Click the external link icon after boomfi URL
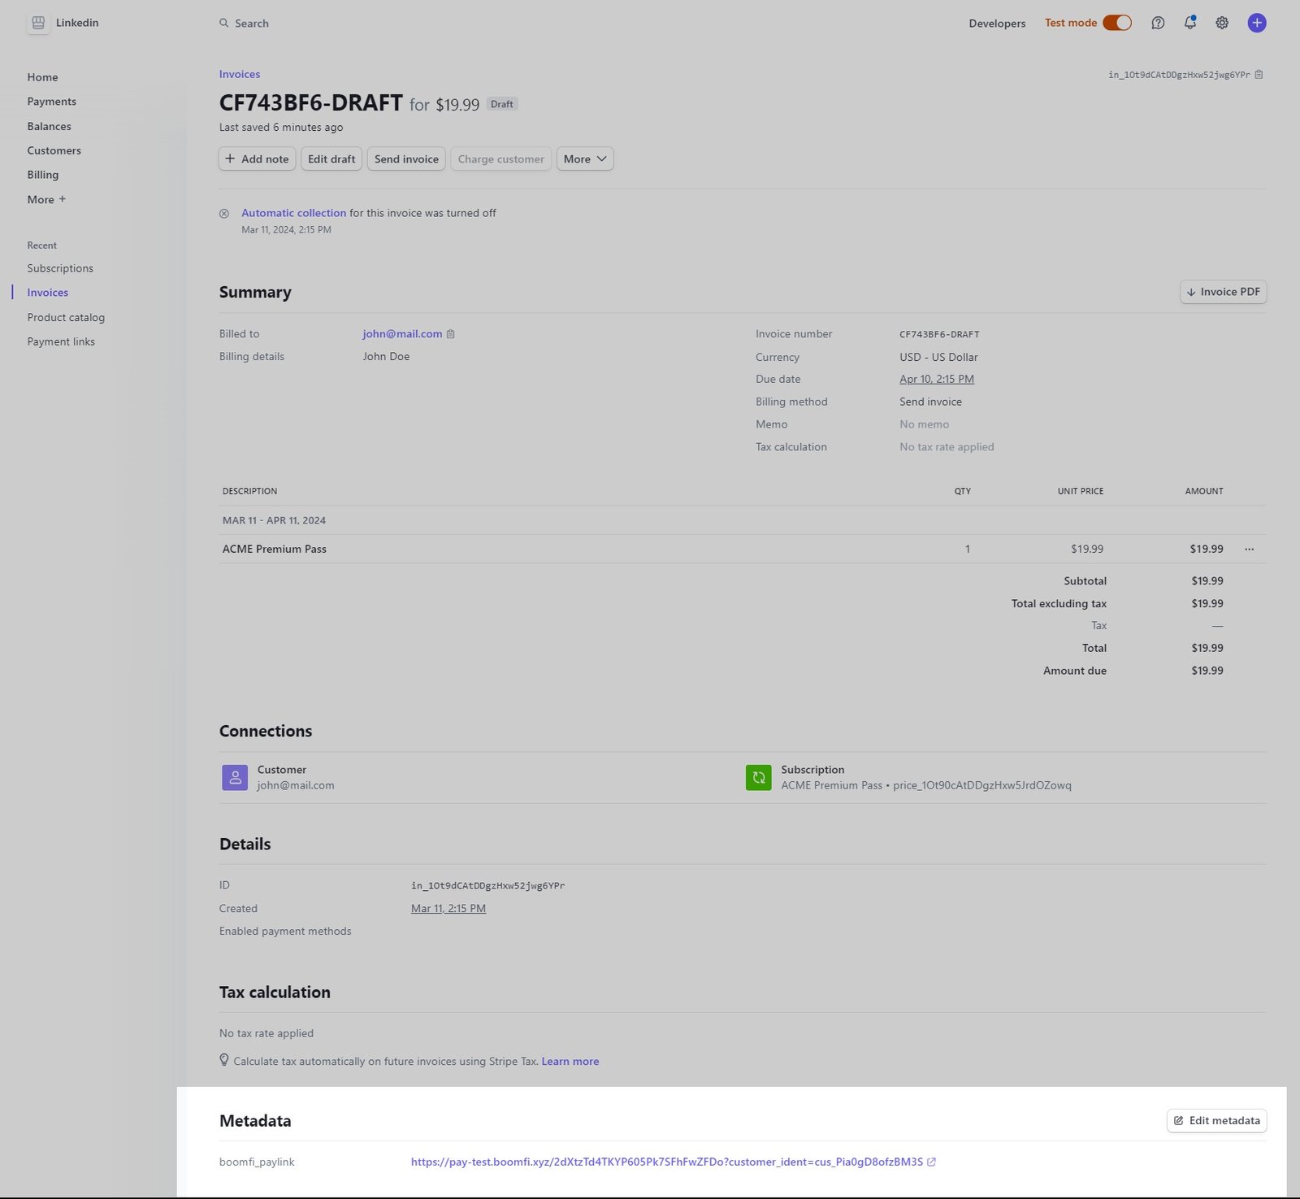 click(x=932, y=1162)
